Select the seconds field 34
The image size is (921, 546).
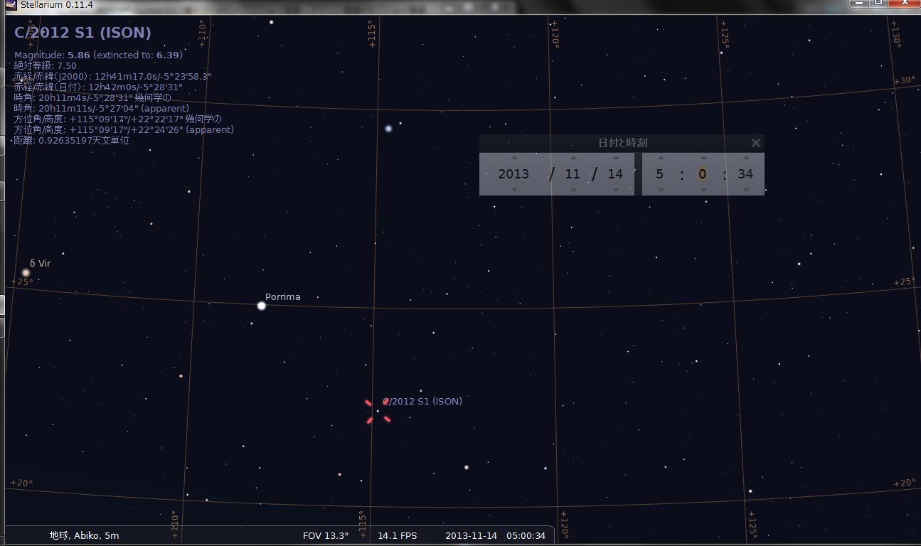(745, 174)
